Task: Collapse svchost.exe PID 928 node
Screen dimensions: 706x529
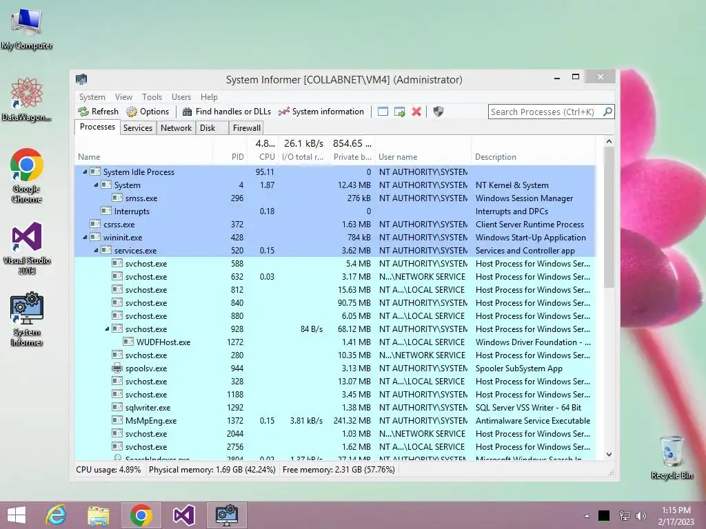Action: 107,329
